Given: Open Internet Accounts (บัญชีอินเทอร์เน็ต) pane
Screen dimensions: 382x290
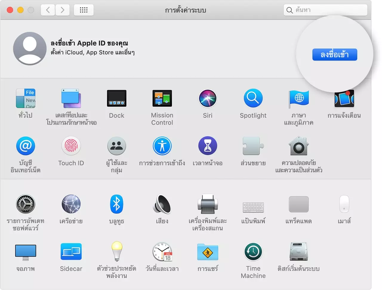Looking at the screenshot, I should click(x=26, y=146).
